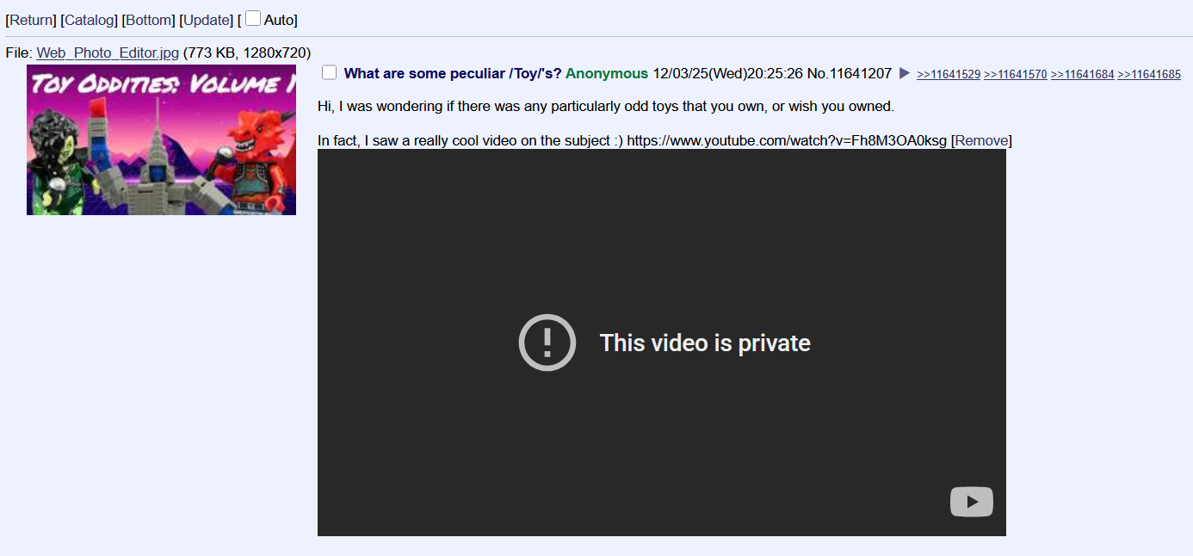
Task: Open the Web_Photo_Editor.jpg file link
Action: 108,53
